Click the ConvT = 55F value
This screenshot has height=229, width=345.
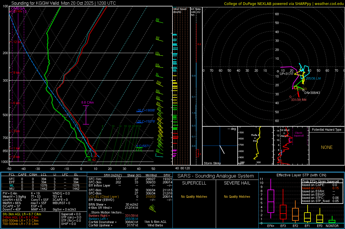39,200
